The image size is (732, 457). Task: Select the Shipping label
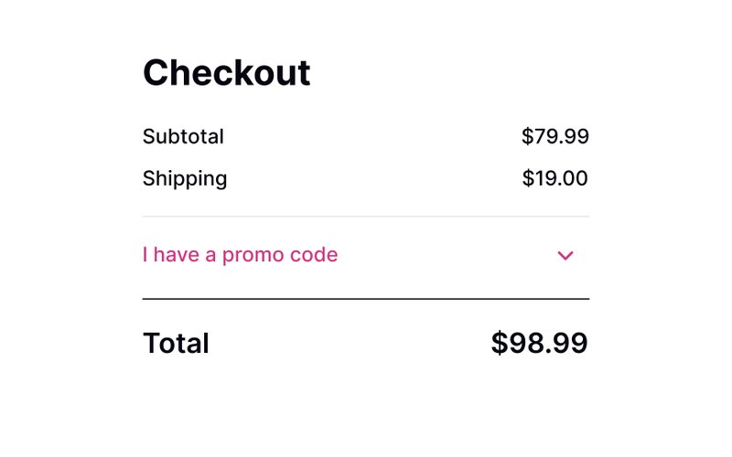[185, 178]
